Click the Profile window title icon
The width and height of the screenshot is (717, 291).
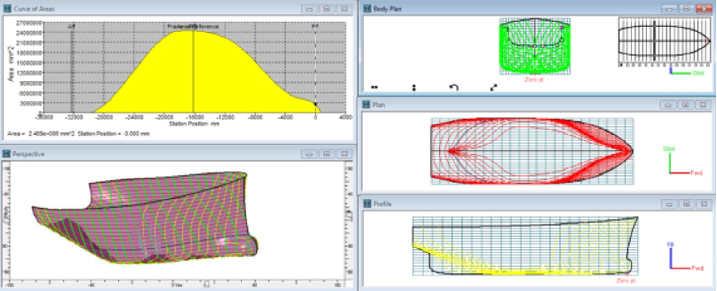coord(366,204)
